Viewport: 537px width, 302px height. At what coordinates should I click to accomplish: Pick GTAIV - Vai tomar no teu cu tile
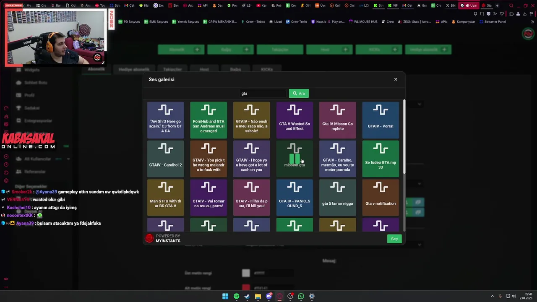tap(209, 198)
